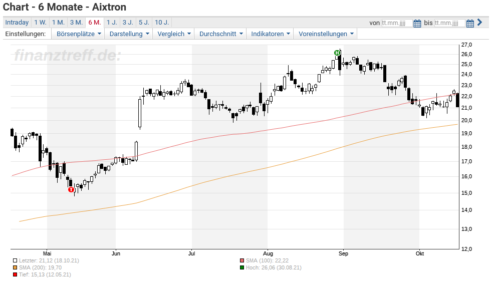This screenshot has width=493, height=283.
Task: Click the 'Jun' label on the time axis
Action: (x=116, y=253)
